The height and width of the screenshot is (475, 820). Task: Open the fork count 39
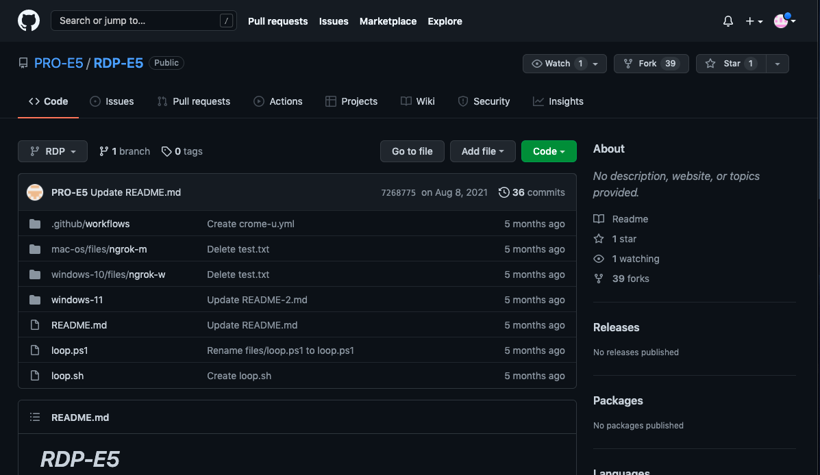pyautogui.click(x=671, y=64)
